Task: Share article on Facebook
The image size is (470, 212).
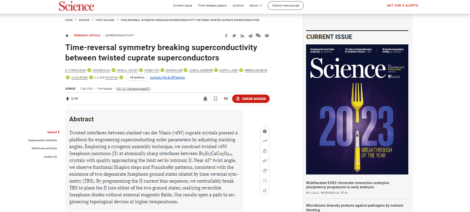Action: [226, 36]
